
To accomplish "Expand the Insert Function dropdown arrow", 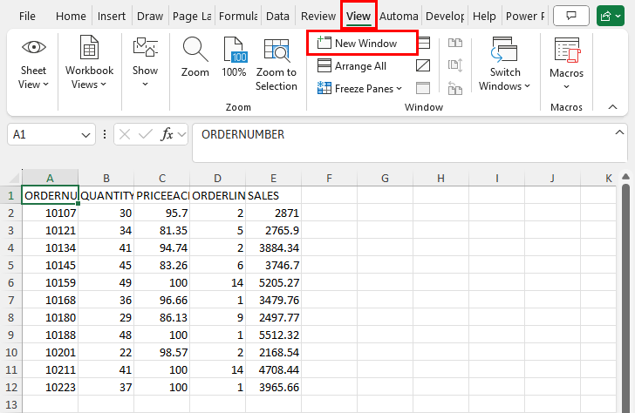I will pos(181,134).
